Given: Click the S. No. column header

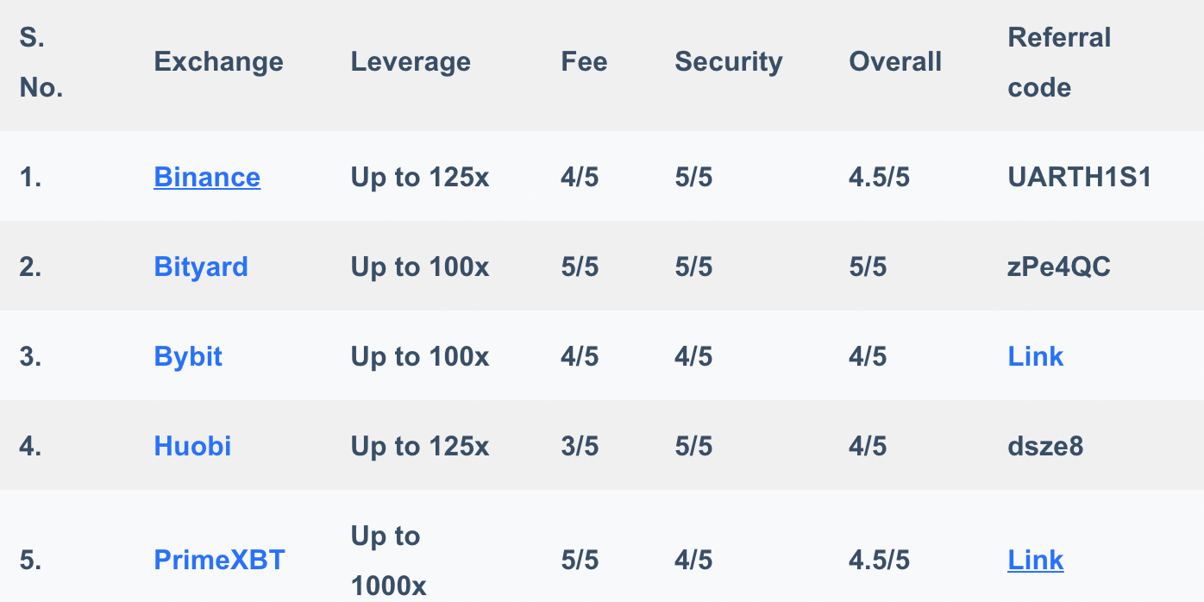Looking at the screenshot, I should tap(41, 62).
